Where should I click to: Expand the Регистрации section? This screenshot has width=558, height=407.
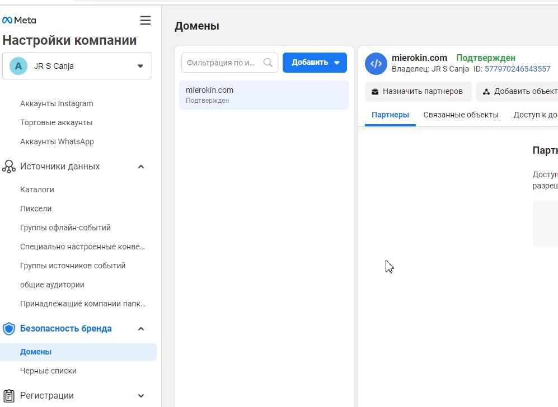click(141, 396)
